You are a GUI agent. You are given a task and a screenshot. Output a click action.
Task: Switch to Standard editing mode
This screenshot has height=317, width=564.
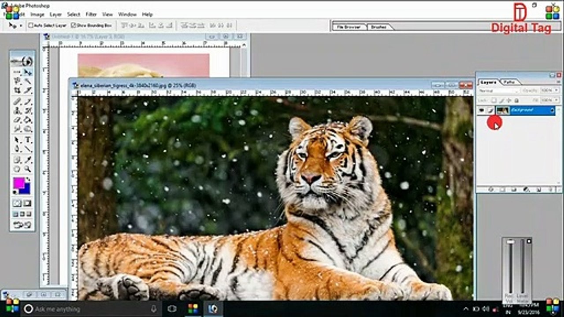point(17,203)
